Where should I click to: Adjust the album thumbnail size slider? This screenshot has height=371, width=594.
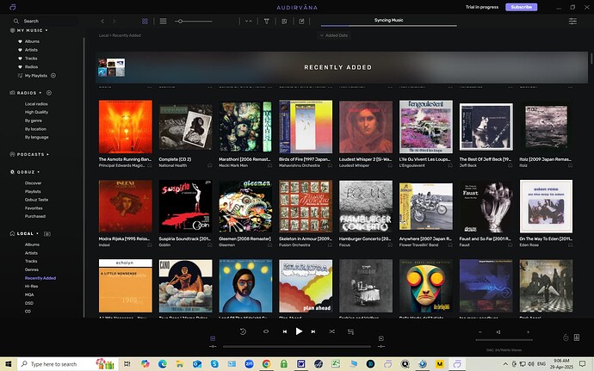point(193,22)
